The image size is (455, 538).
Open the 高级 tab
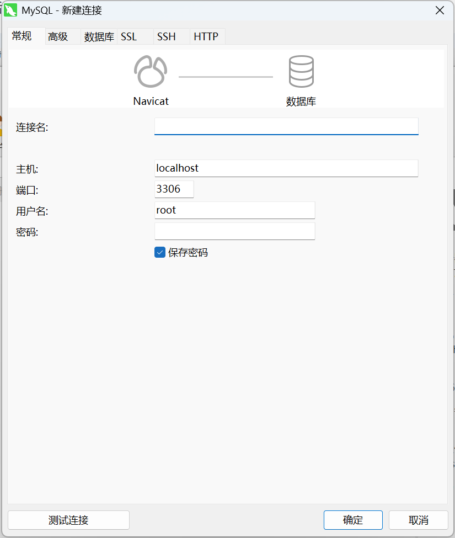[x=63, y=36]
